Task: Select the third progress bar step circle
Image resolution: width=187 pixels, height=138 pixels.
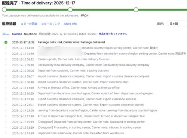Action: [136, 10]
